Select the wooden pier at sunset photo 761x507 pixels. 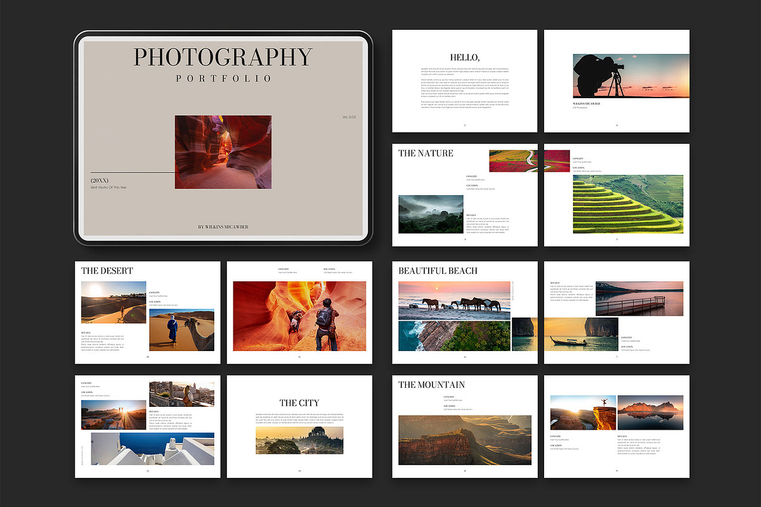click(639, 298)
